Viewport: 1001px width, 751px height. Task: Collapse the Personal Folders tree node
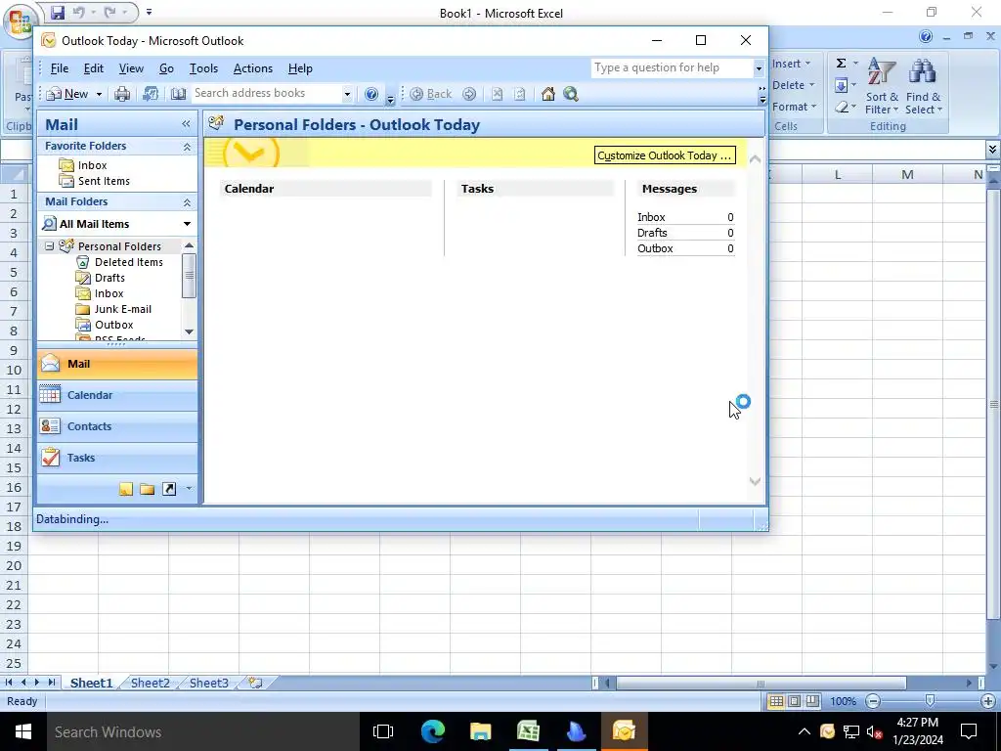(50, 245)
